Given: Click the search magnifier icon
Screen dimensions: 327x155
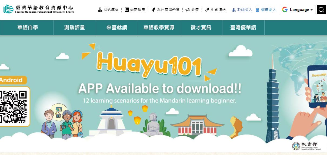Looking at the screenshot, I should 321,10.
